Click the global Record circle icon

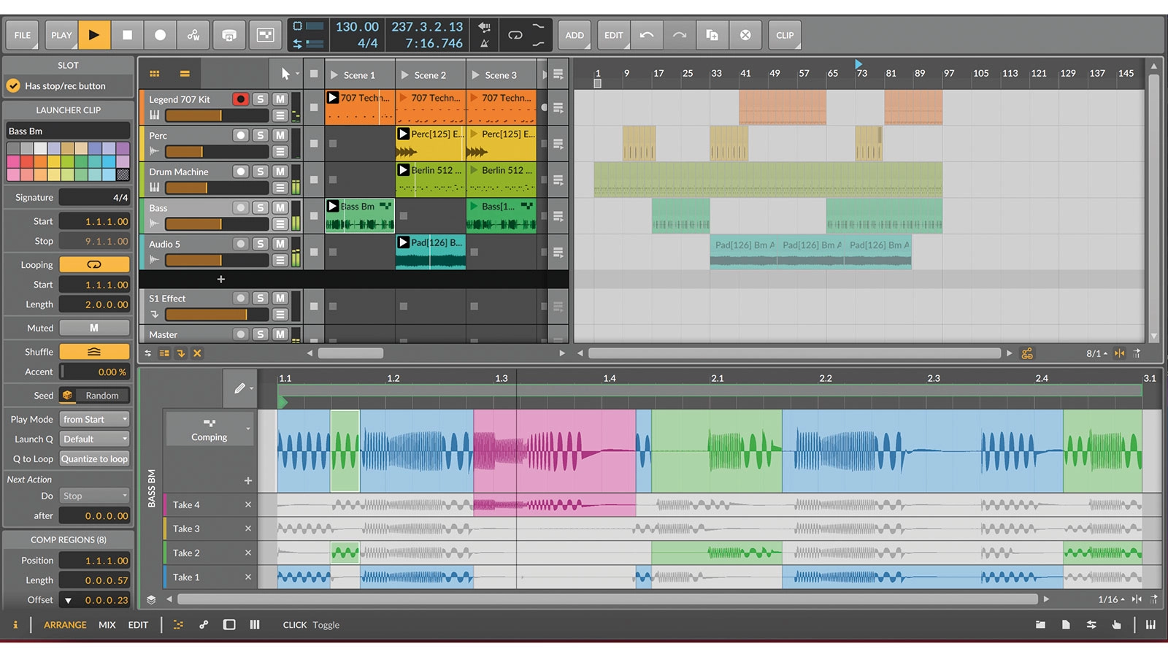coord(160,35)
